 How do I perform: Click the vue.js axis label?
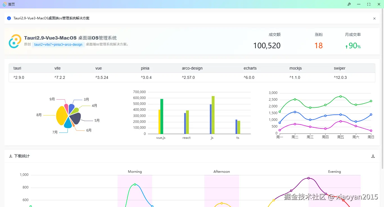point(161,138)
